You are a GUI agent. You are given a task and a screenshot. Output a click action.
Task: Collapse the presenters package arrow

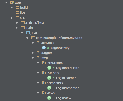[x=38, y=83]
